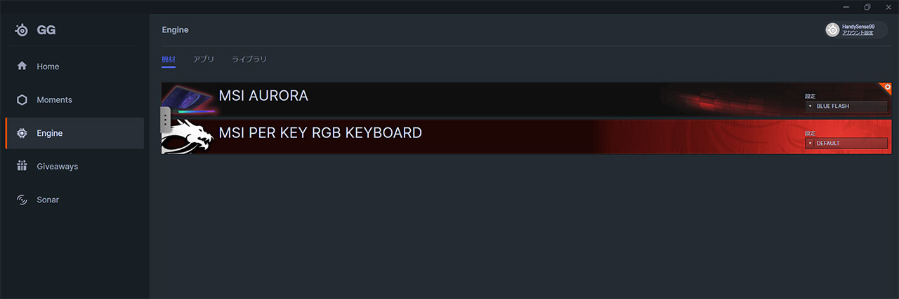Open the Home page icon in sidebar
Image resolution: width=899 pixels, height=299 pixels.
(x=22, y=67)
